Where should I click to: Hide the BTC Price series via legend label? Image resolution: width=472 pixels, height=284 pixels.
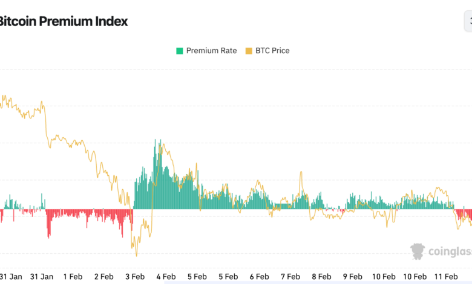(x=272, y=51)
